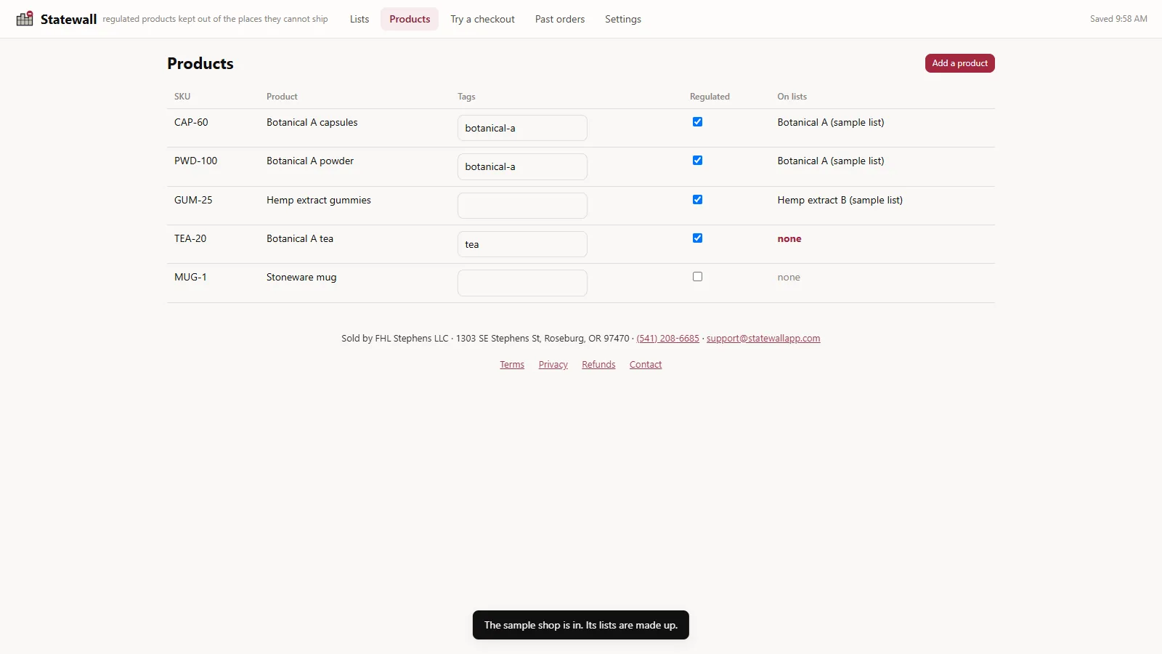This screenshot has height=654, width=1162.
Task: Uncheck Regulated for CAP-60 capsules
Action: (697, 122)
